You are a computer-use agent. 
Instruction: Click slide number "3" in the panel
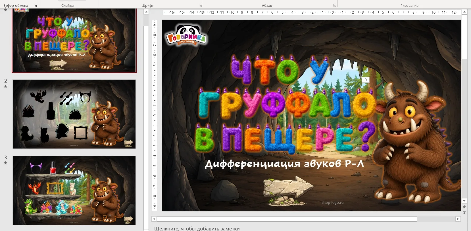(5, 158)
